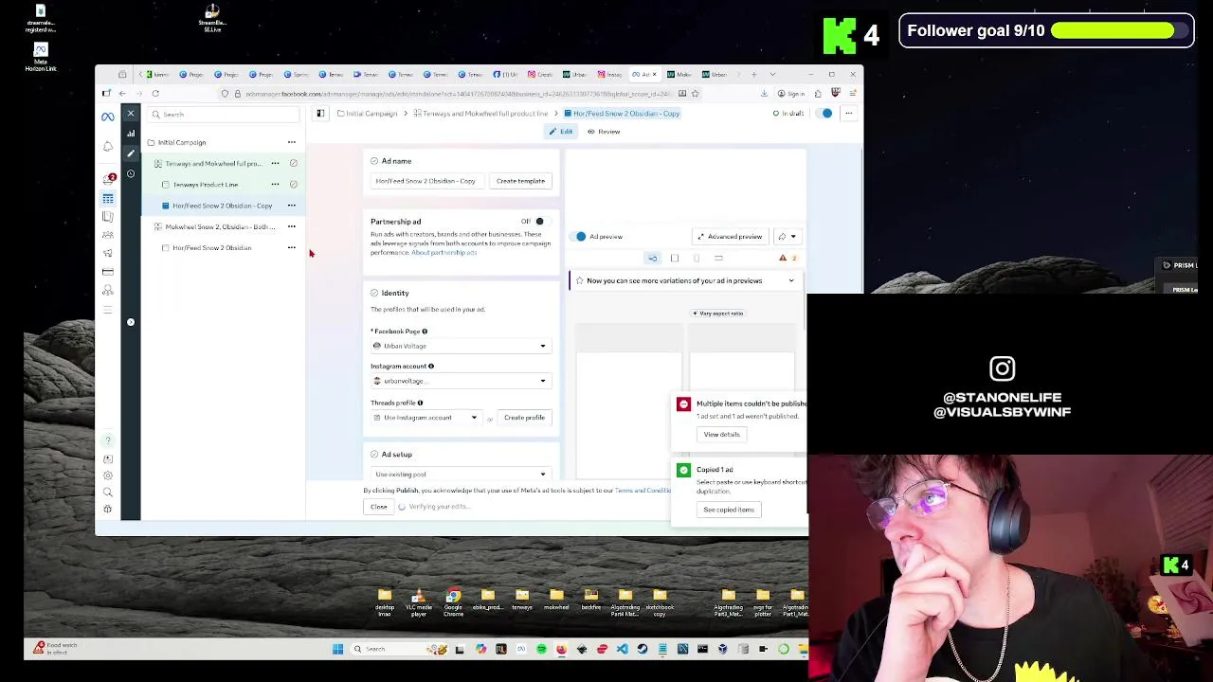Screen dimensions: 1213x682
Task: Switch to the Edit tab
Action: pyautogui.click(x=560, y=132)
